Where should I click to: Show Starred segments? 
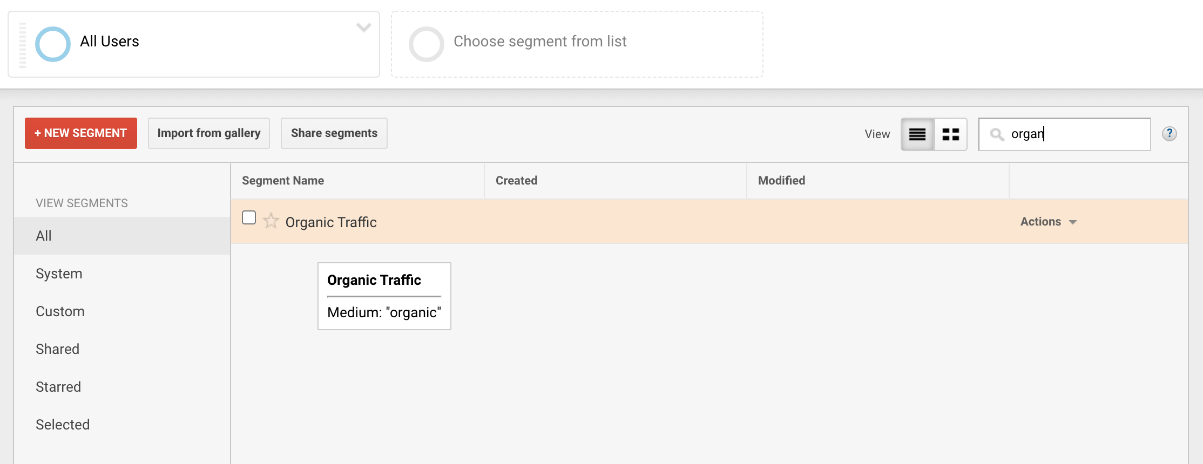[x=58, y=387]
